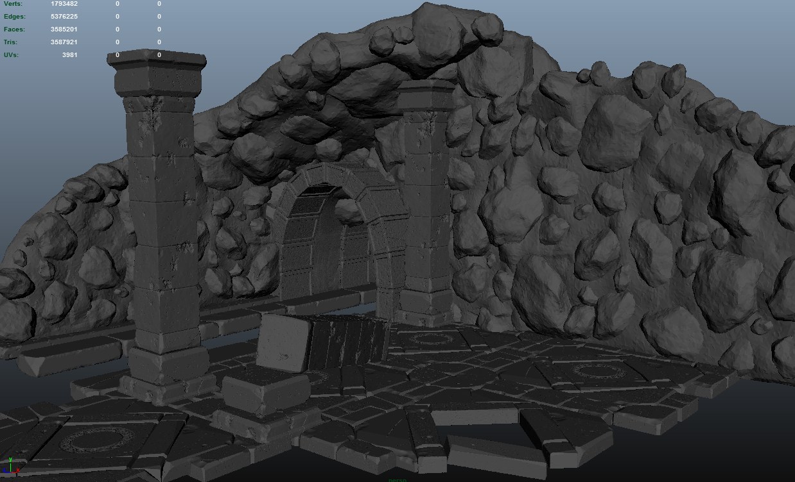Click the triangle count 3587921
Screen dimensions: 795x482
click(x=64, y=42)
